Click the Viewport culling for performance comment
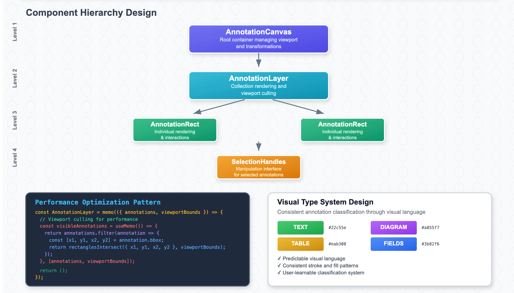Viewport: 514px width, 293px height. pyautogui.click(x=89, y=219)
